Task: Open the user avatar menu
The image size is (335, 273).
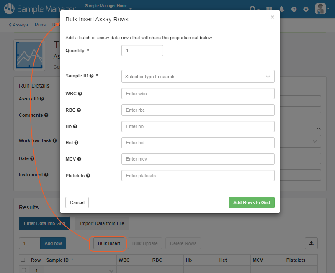Action: click(321, 9)
